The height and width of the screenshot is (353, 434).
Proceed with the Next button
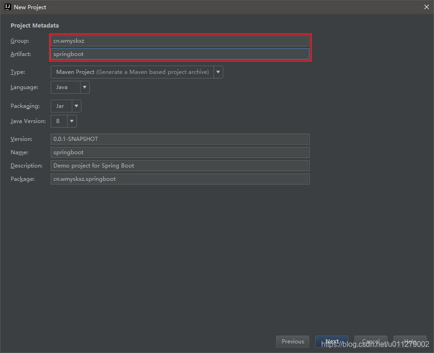[x=331, y=342]
